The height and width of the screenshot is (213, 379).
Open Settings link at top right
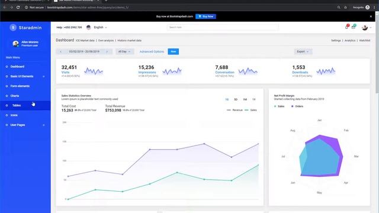(x=336, y=41)
